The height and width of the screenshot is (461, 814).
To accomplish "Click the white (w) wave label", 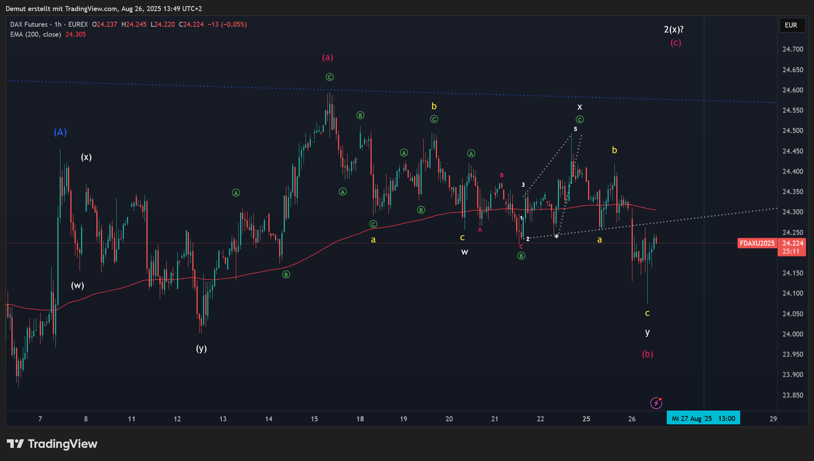I will pyautogui.click(x=78, y=285).
